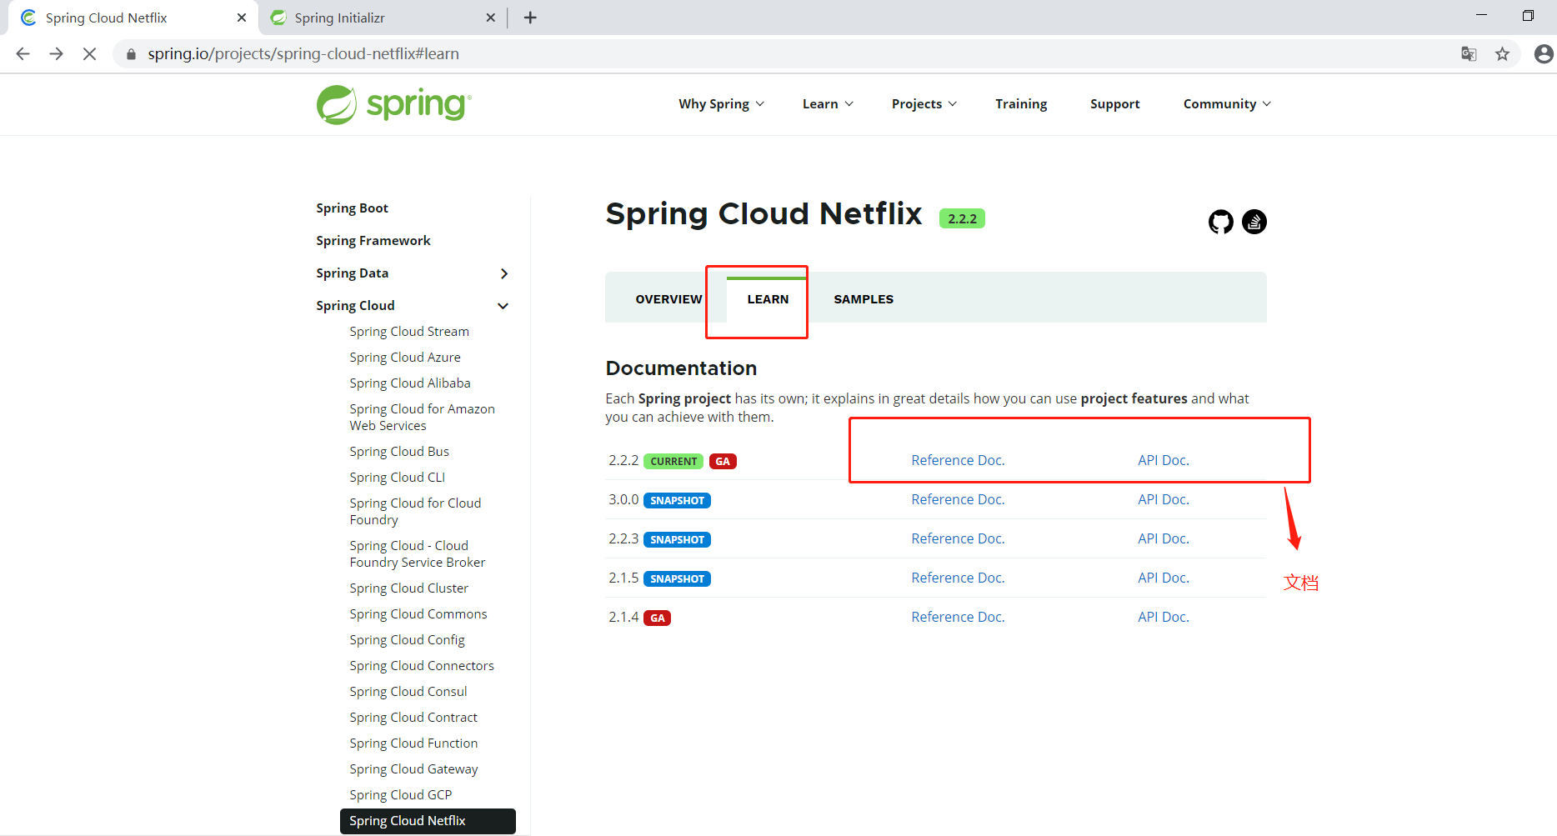This screenshot has height=836, width=1557.
Task: Open the browser profile account icon
Action: [1544, 54]
